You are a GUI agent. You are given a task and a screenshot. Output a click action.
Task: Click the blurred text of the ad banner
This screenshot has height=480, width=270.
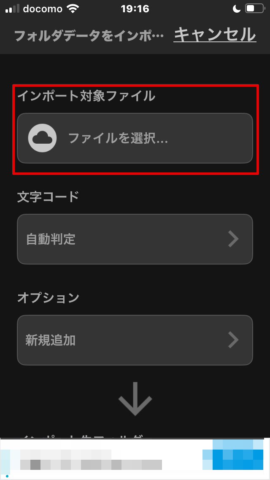tap(91, 460)
